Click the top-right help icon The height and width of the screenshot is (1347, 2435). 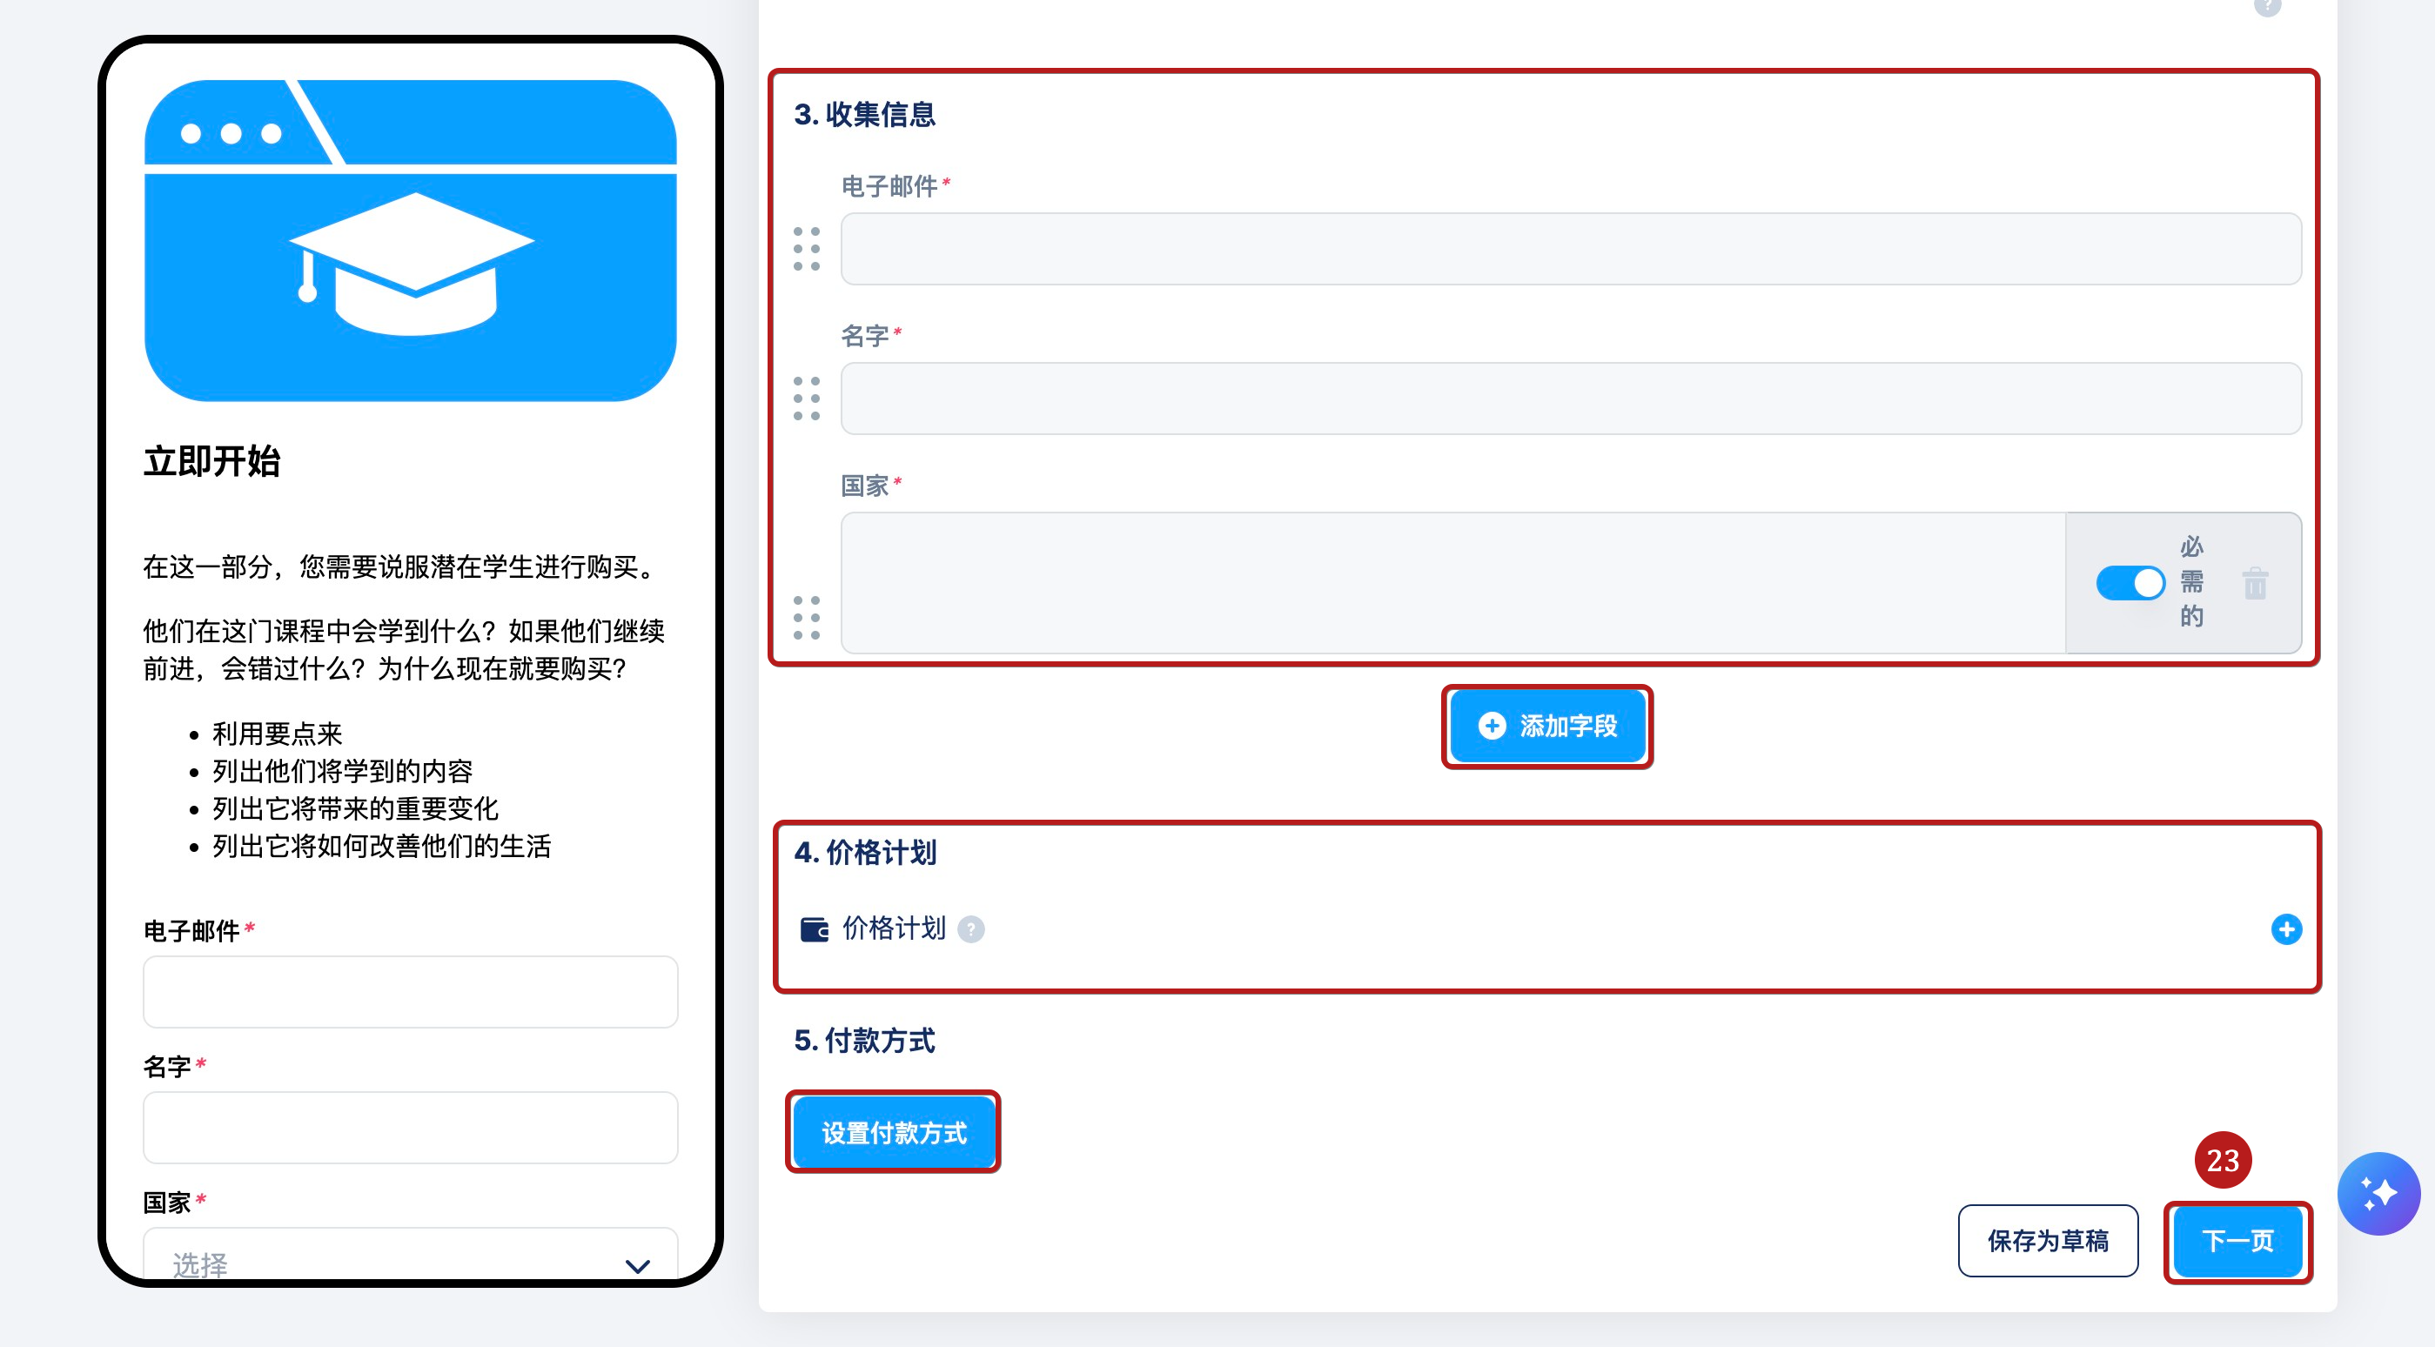click(x=2266, y=6)
